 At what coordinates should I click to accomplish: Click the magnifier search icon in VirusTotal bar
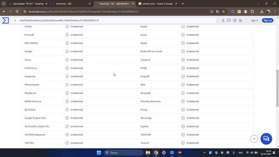[15, 20]
